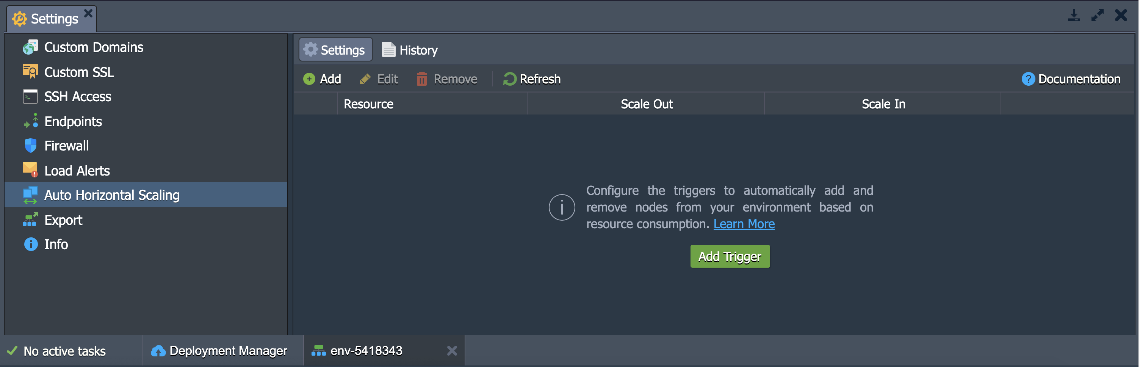Select SSH Access in sidebar
This screenshot has width=1140, height=367.
point(77,97)
